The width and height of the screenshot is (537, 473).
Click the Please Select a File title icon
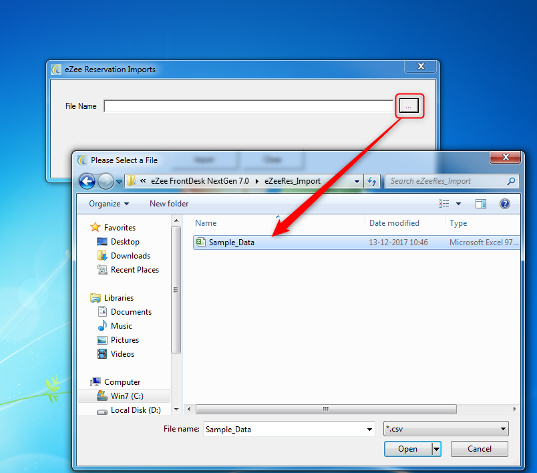pyautogui.click(x=82, y=160)
